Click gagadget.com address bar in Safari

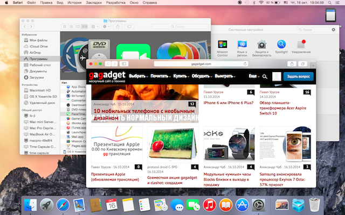201,64
